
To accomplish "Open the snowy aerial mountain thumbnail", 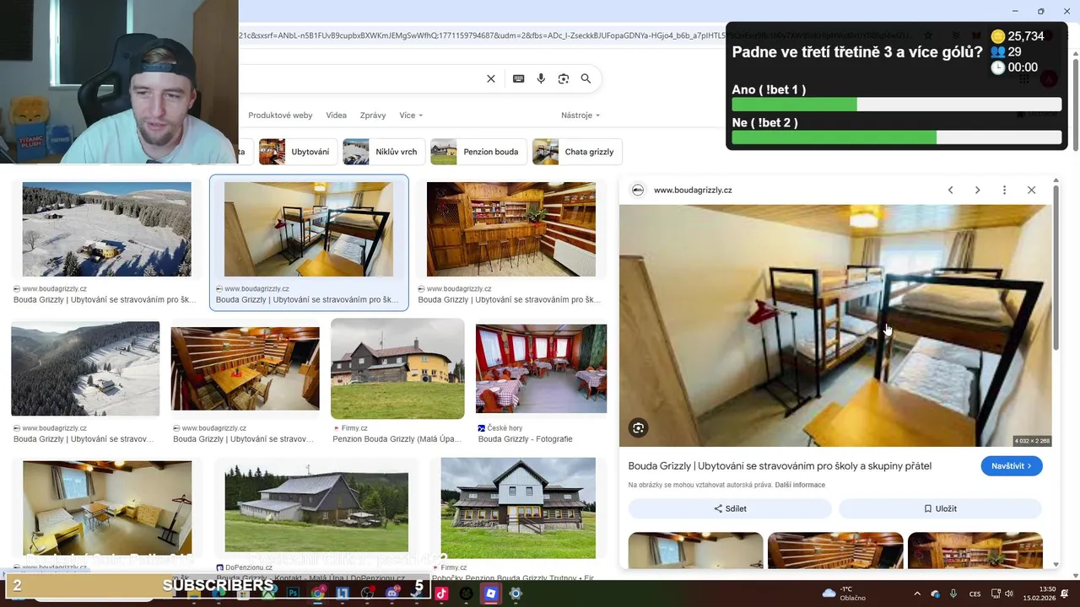I will tap(106, 229).
